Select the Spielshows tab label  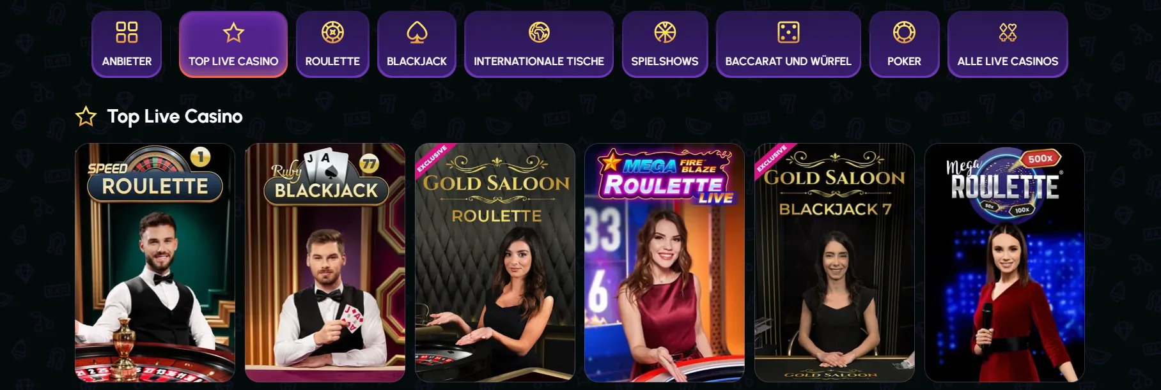click(665, 61)
